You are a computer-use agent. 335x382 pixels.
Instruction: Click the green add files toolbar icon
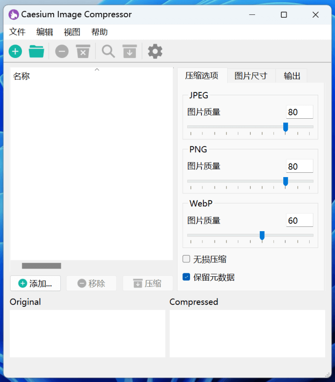point(15,51)
